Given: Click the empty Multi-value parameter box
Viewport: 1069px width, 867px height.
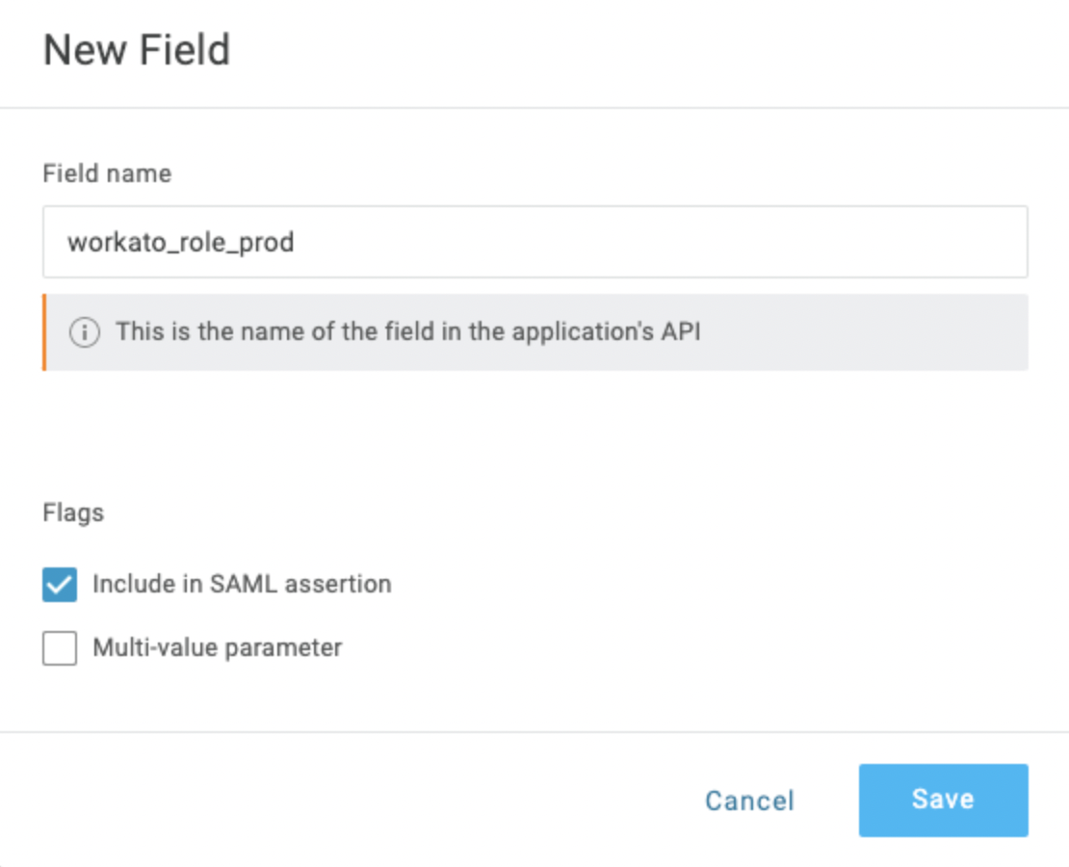Looking at the screenshot, I should click(x=60, y=648).
